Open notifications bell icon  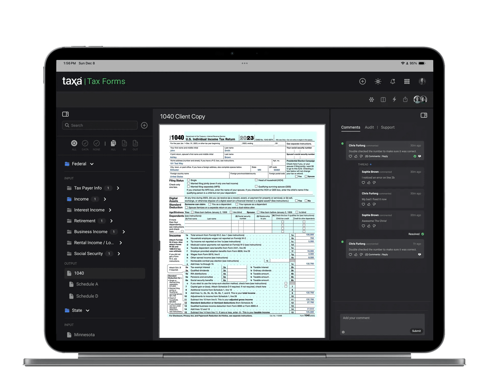tap(393, 81)
